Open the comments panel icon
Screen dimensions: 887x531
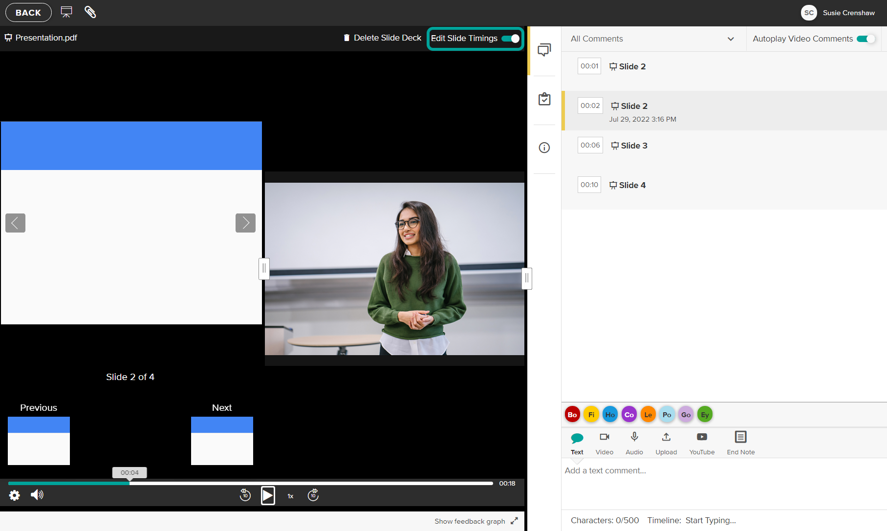[544, 50]
